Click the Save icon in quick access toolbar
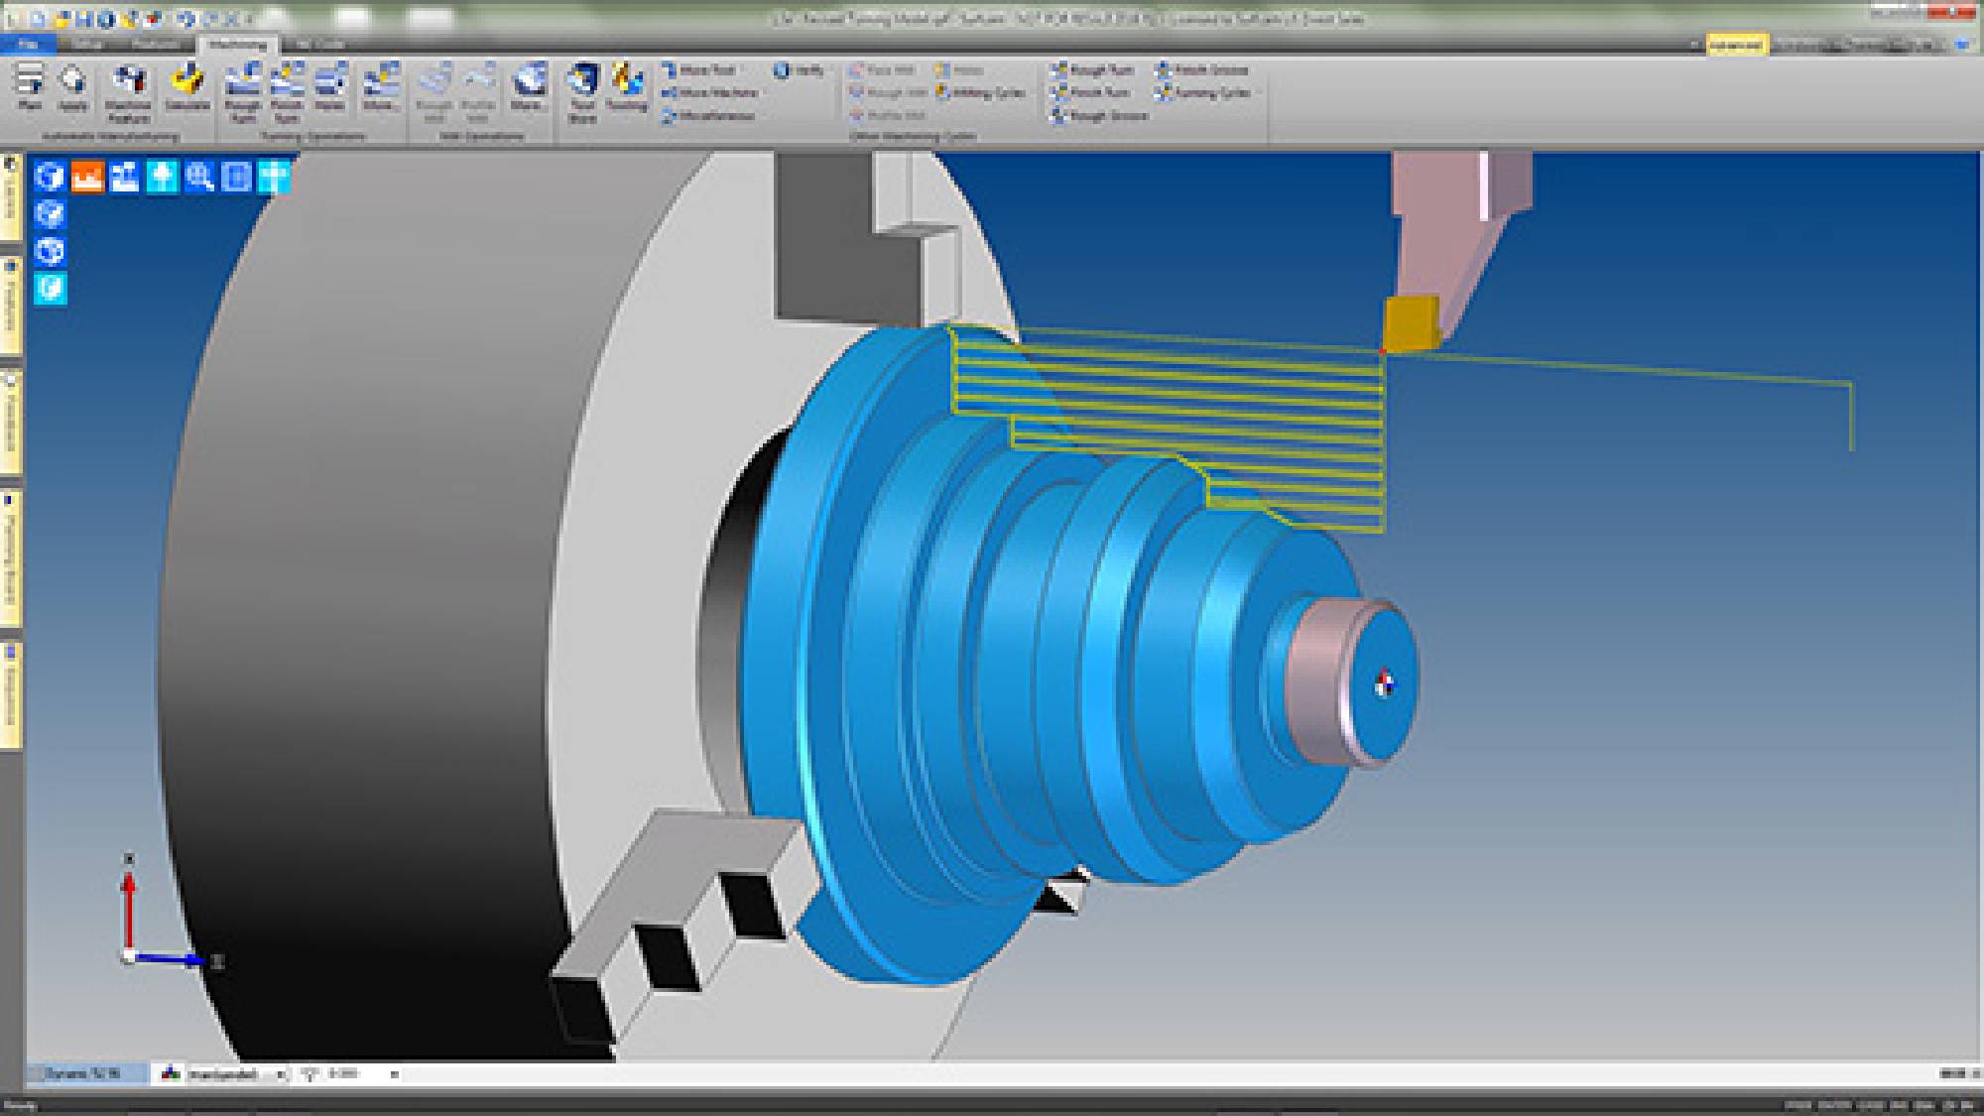 [86, 18]
